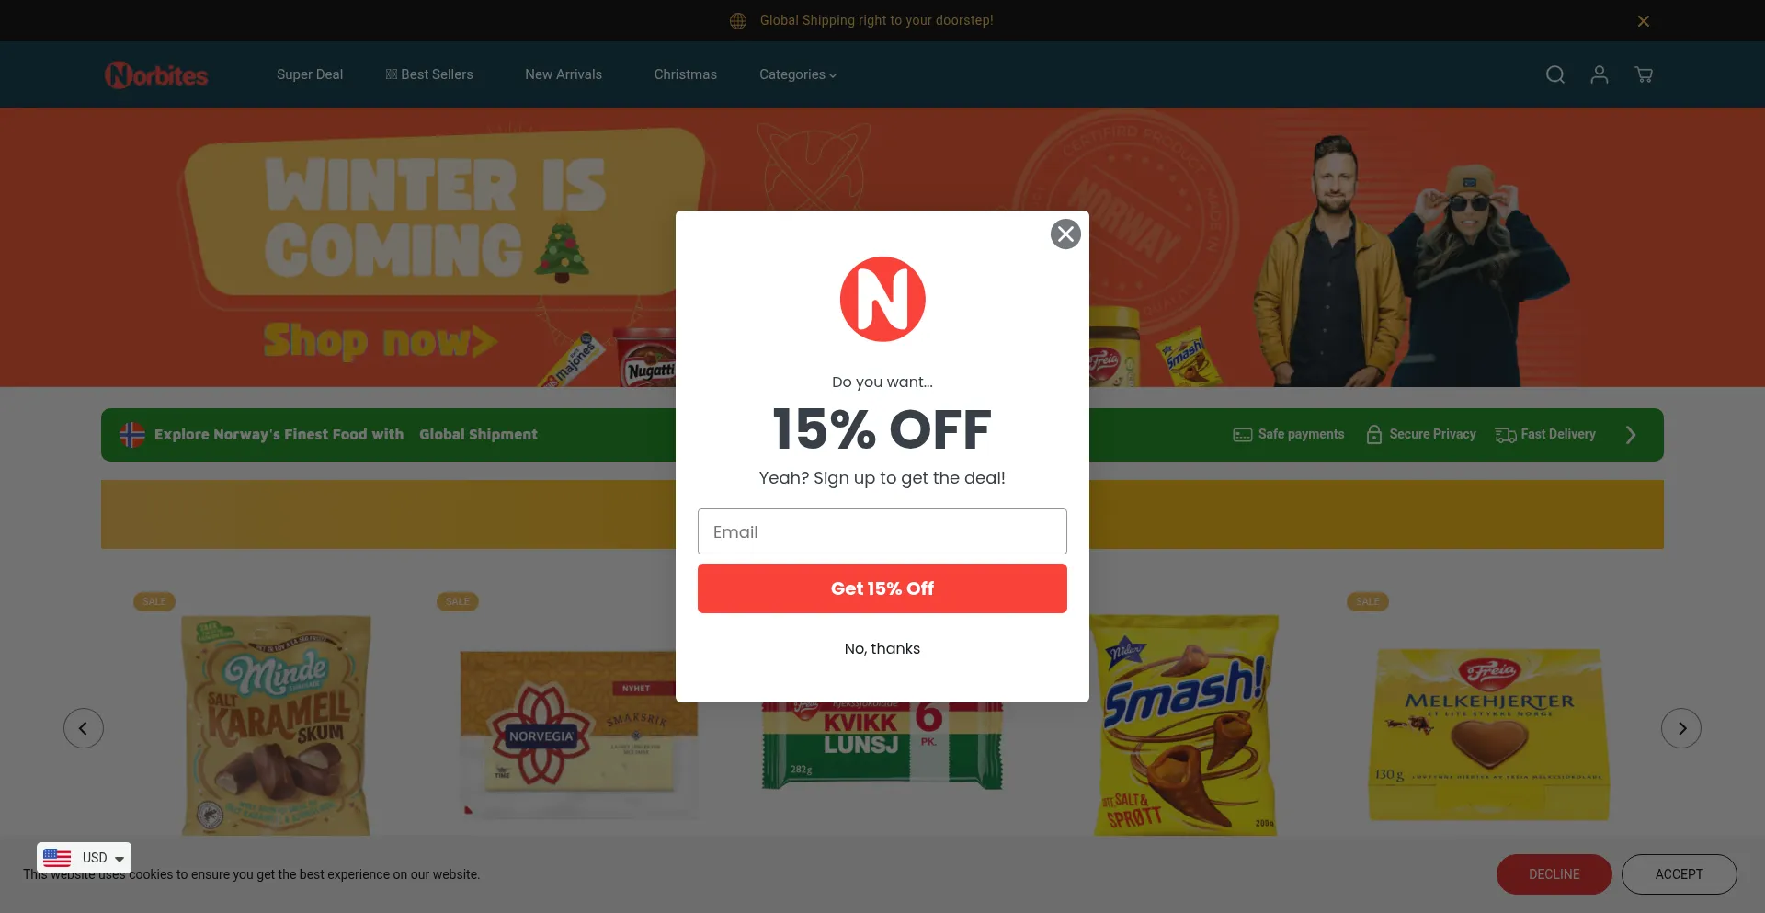Decline the website cookies
1765x913 pixels.
coord(1554,874)
